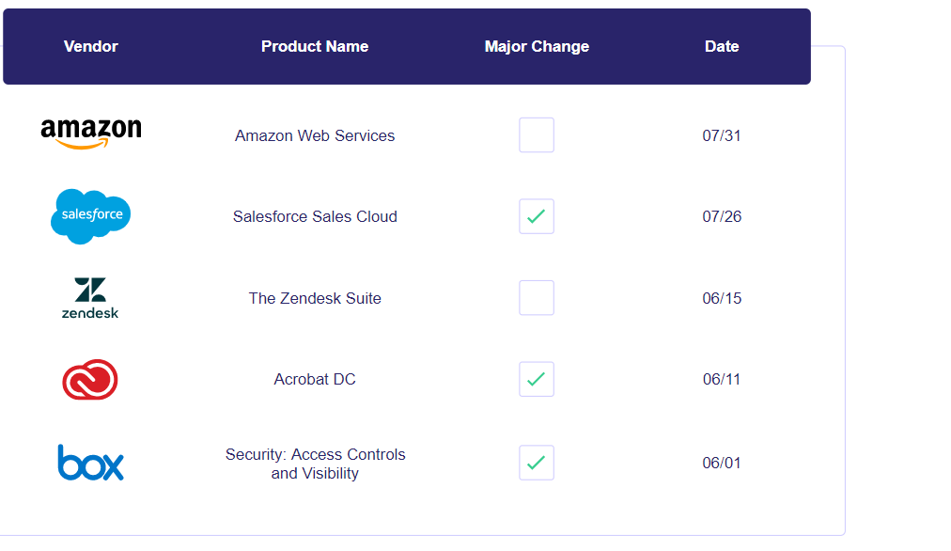Click the Amazon vendor logo
The height and width of the screenshot is (551, 951).
90,131
